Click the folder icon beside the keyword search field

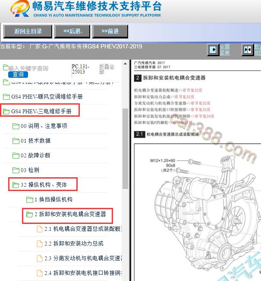[x=6, y=67]
